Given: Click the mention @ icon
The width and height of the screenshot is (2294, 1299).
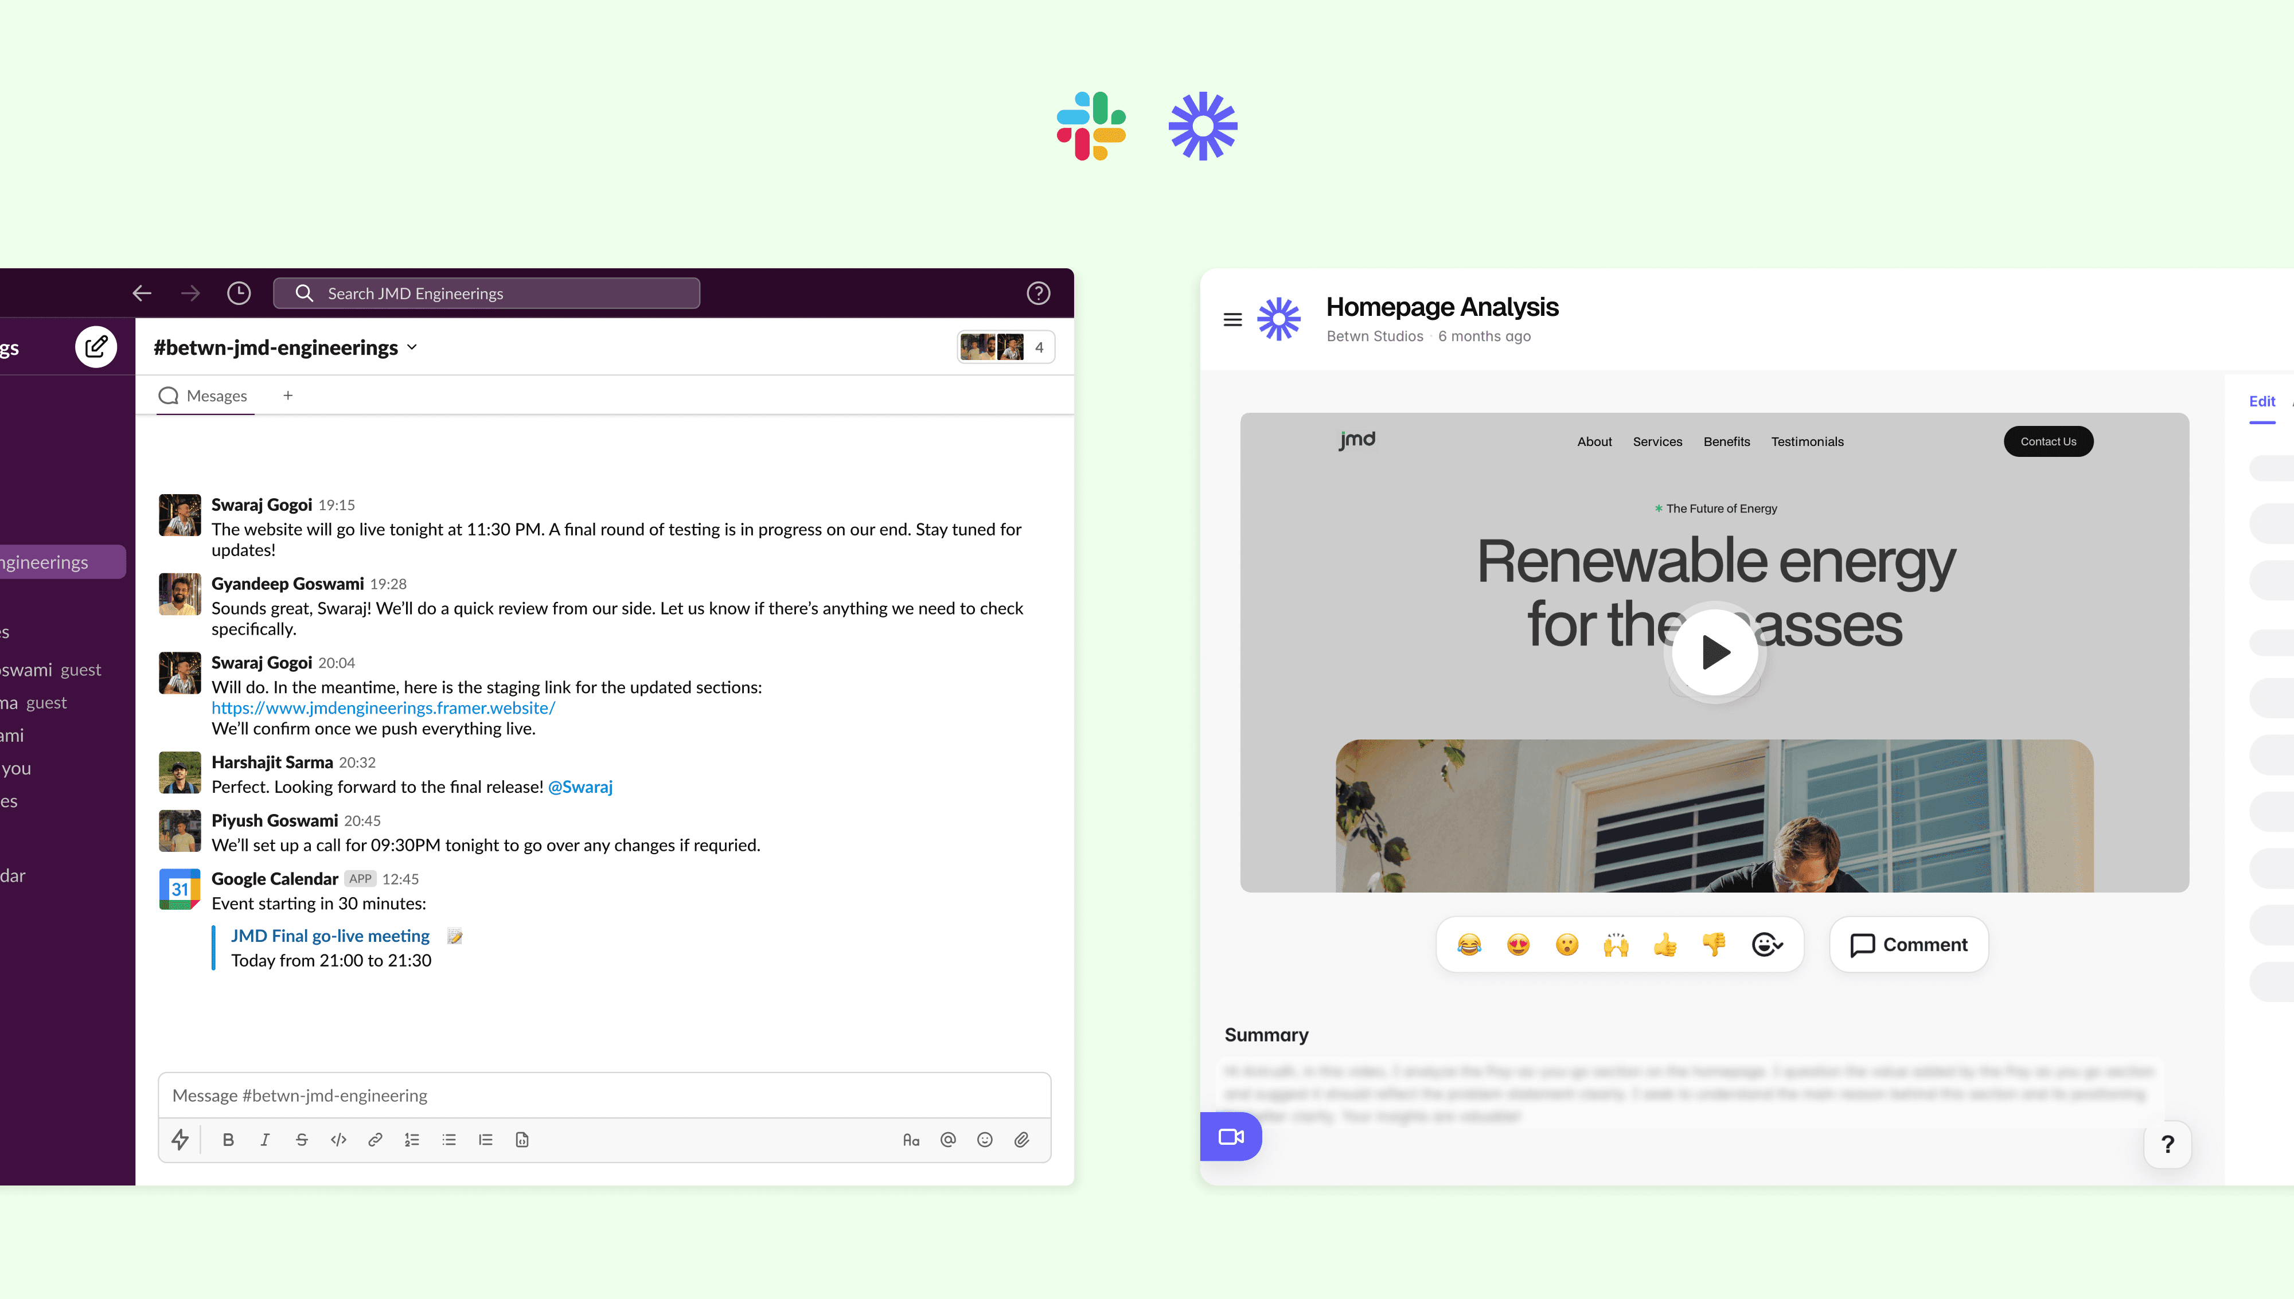Looking at the screenshot, I should [x=947, y=1139].
